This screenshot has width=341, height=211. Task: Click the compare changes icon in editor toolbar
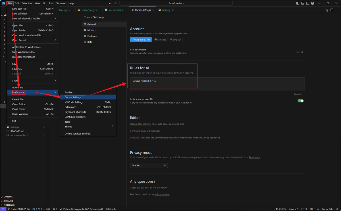[327, 10]
